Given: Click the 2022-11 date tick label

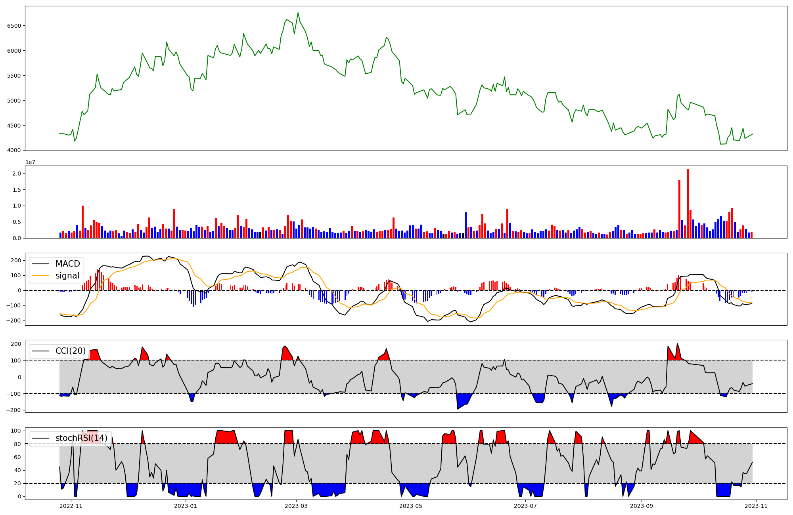Looking at the screenshot, I should [71, 506].
